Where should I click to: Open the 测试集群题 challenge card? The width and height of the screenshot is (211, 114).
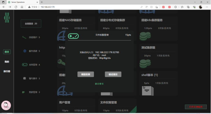pyautogui.click(x=159, y=56)
